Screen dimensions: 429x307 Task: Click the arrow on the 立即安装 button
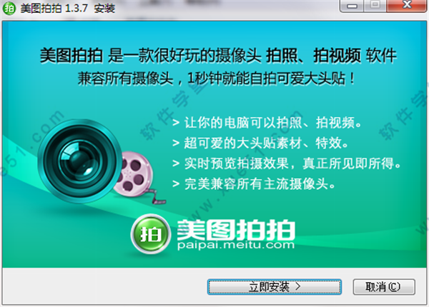(298, 286)
